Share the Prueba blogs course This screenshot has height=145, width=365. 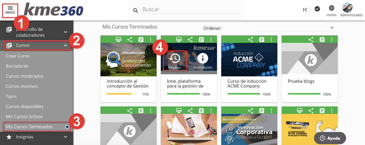[x=311, y=40]
